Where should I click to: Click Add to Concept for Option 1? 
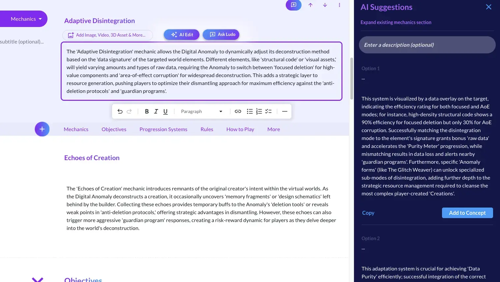[467, 213]
